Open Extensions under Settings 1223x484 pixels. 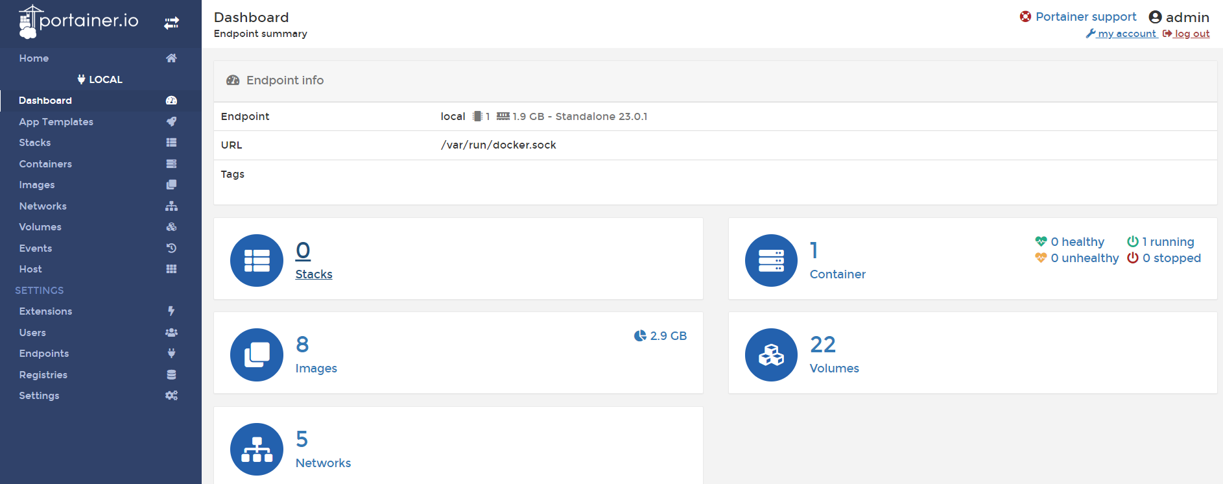pyautogui.click(x=45, y=311)
